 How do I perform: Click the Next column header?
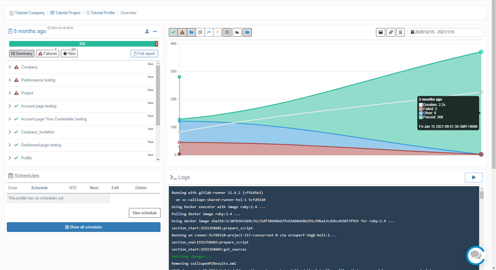(94, 188)
